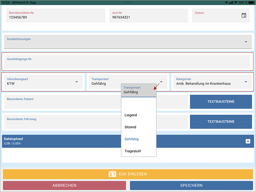Check the battery icon in status bar
256x192 pixels.
251,2
